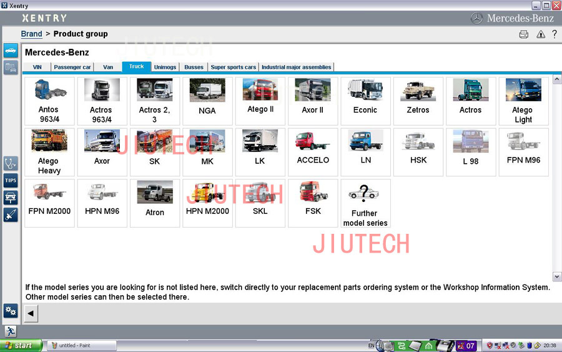The image size is (562, 352).
Task: Select the Axor model series tile
Action: [x=102, y=152]
